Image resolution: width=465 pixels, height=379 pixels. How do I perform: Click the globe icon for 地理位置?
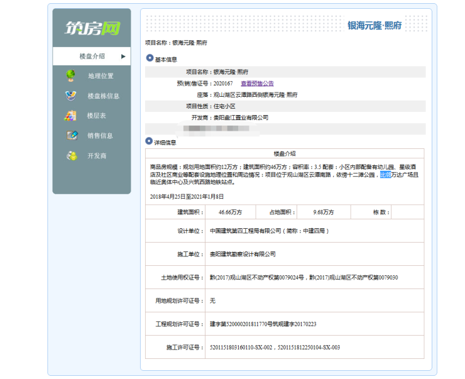(70, 75)
